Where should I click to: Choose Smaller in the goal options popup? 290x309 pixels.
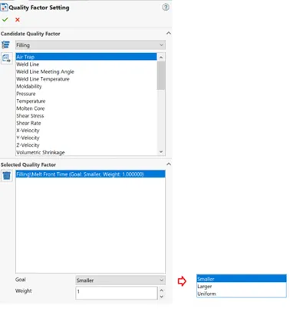click(242, 279)
